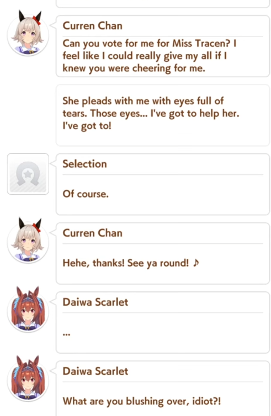Select the narration 'She pleads with me' bubble

tap(163, 115)
